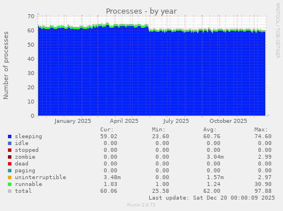Click the 'uninterruptible' legend label
The image size is (283, 211).
pyautogui.click(x=40, y=177)
